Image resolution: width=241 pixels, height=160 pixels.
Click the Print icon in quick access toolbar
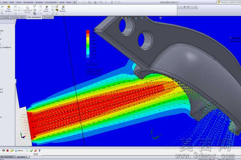click(95, 2)
